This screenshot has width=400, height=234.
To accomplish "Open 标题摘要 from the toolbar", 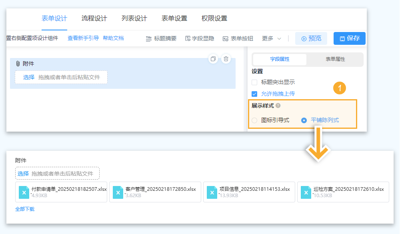I will tap(161, 38).
